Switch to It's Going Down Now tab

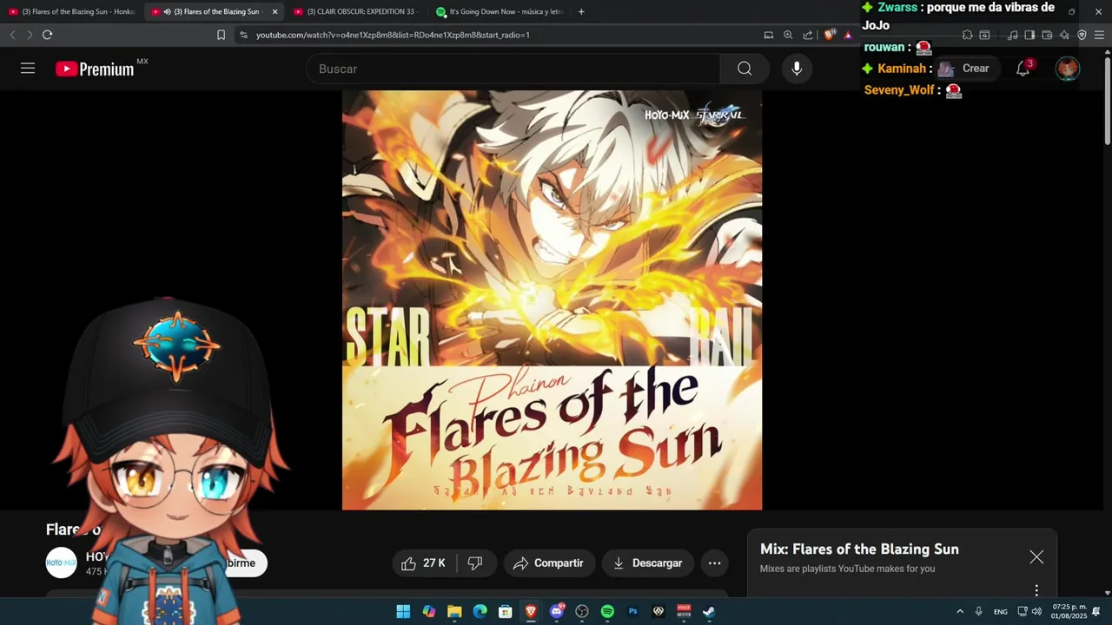500,11
